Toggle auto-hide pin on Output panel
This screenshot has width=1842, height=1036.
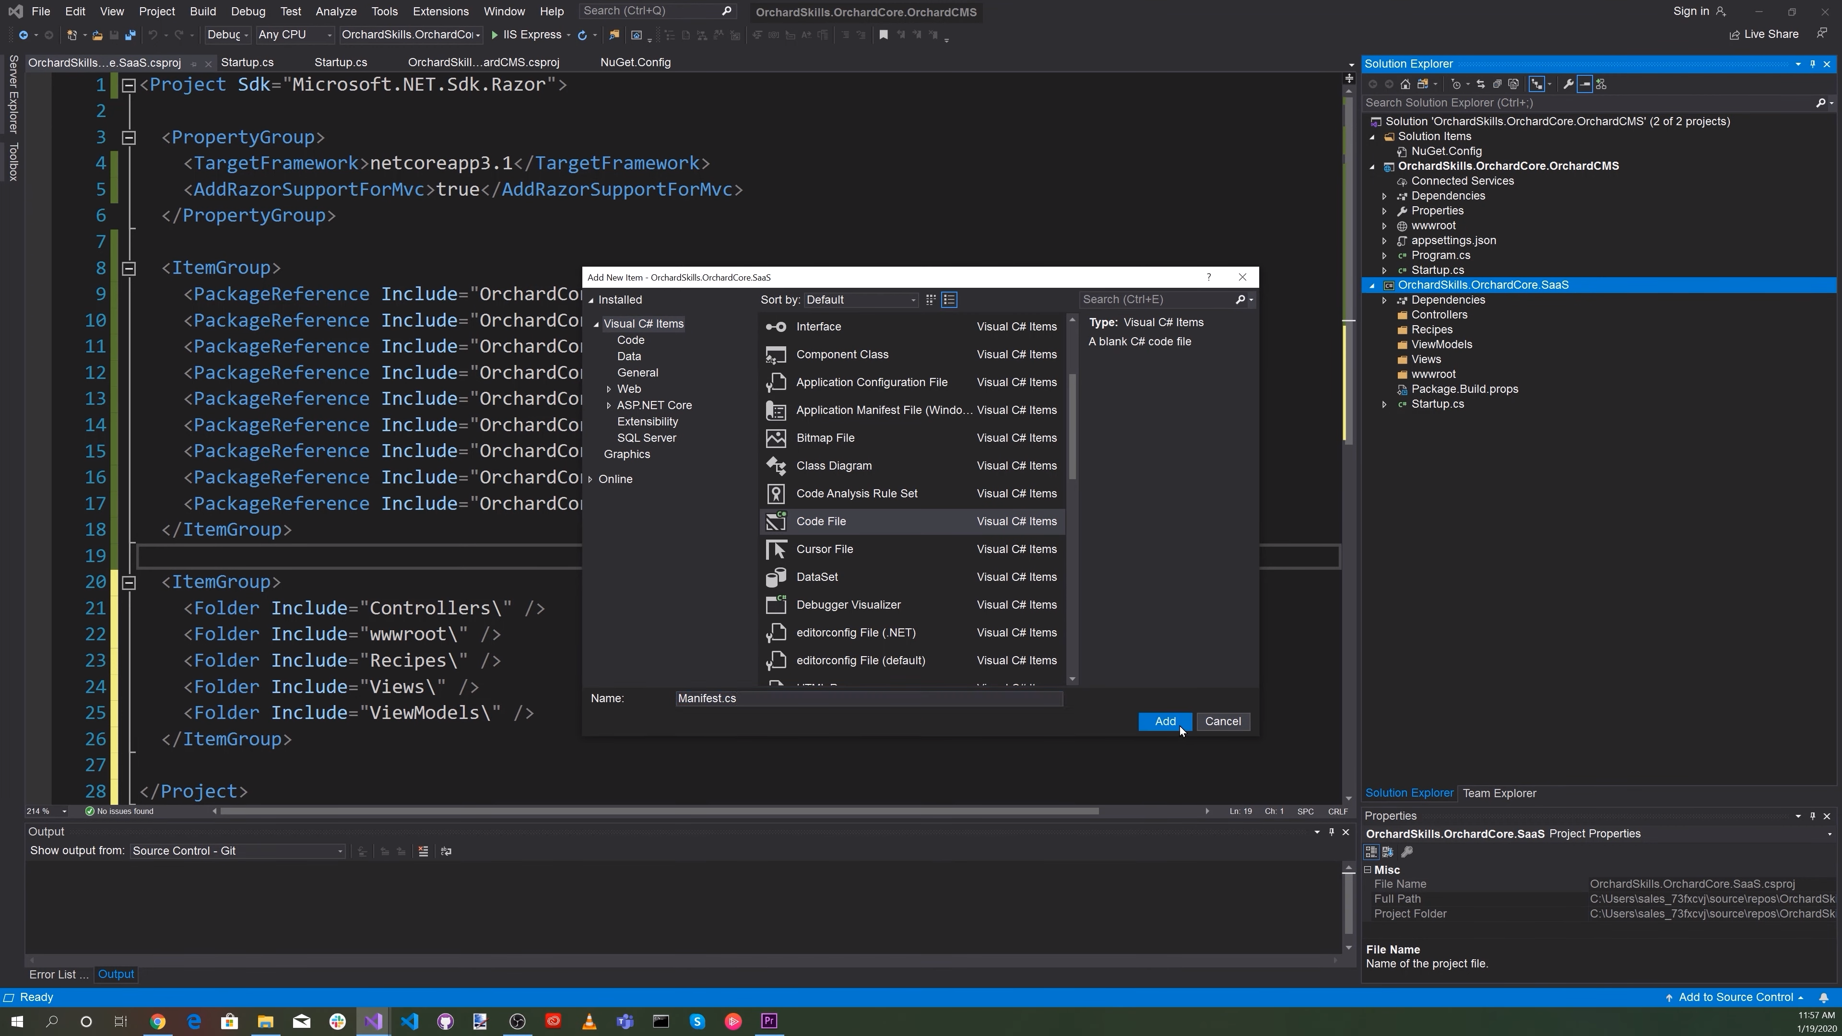1332,832
